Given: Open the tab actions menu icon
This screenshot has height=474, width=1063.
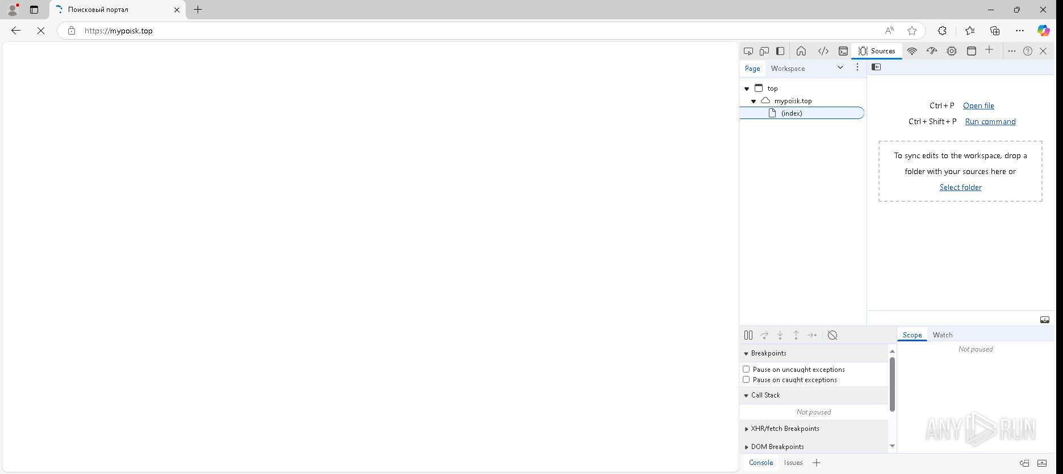Looking at the screenshot, I should click(34, 10).
